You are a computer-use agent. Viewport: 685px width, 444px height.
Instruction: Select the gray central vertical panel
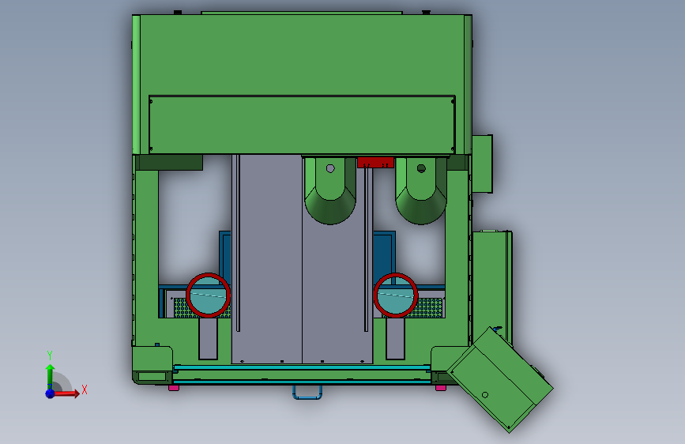click(302, 258)
